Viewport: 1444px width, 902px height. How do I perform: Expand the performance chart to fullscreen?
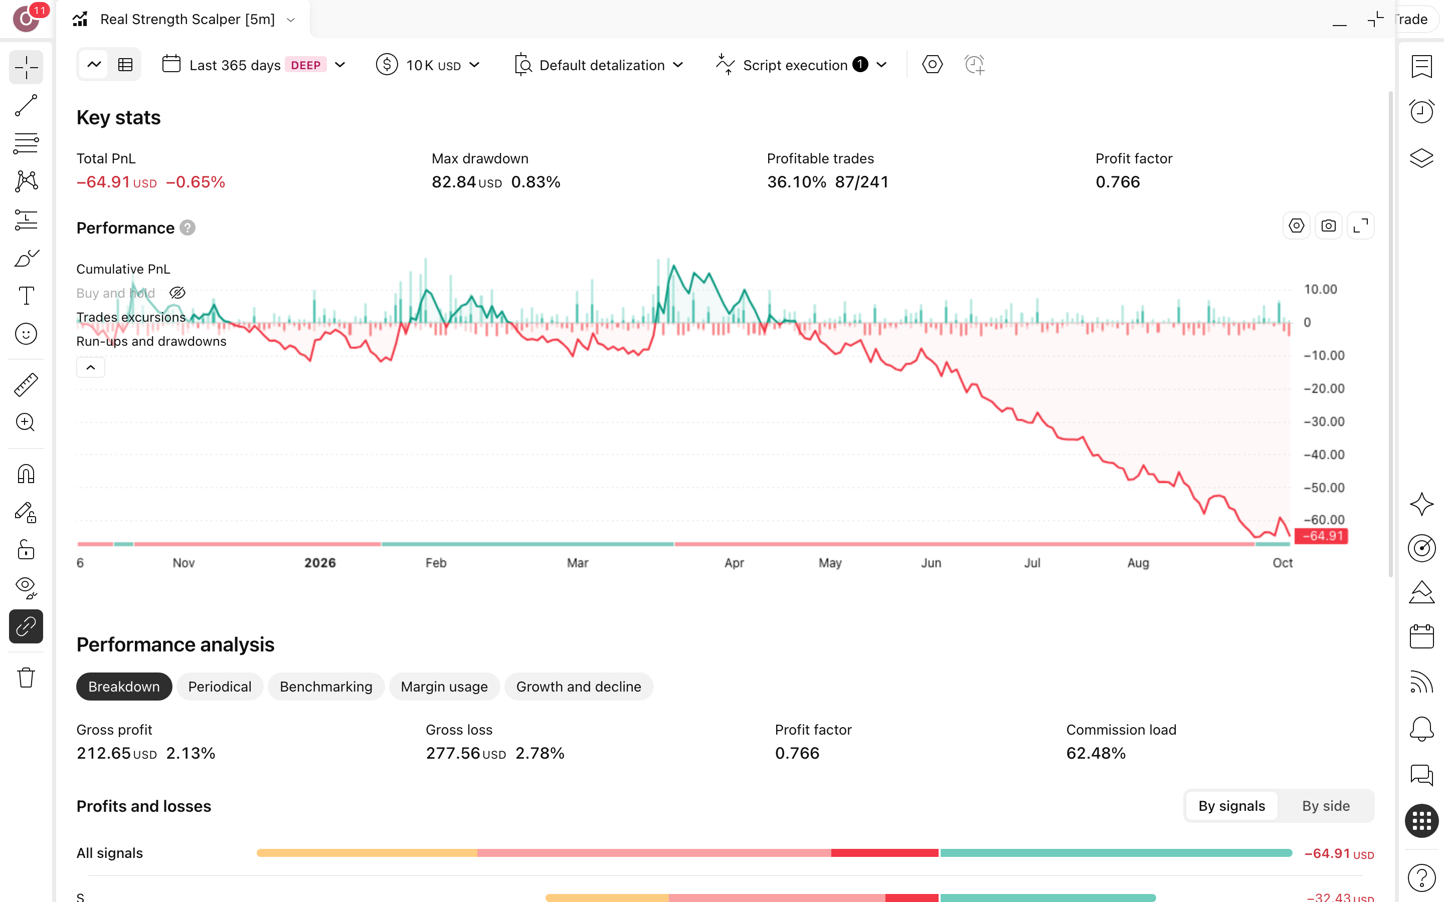coord(1360,226)
